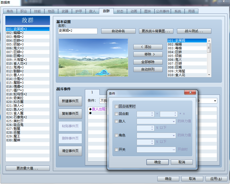The image size is (230, 184).
Task: Open the 角色 actor dropdown in the condition dialog
Action: click(x=156, y=135)
